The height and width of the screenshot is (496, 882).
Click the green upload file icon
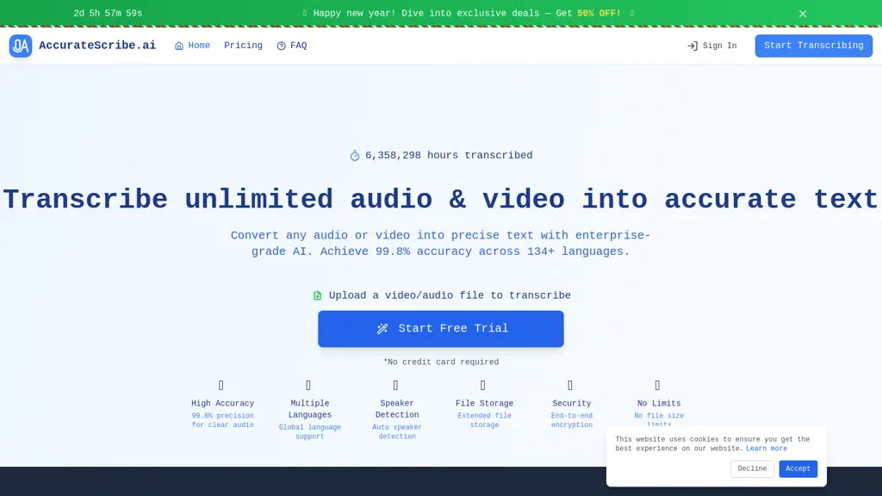point(317,296)
